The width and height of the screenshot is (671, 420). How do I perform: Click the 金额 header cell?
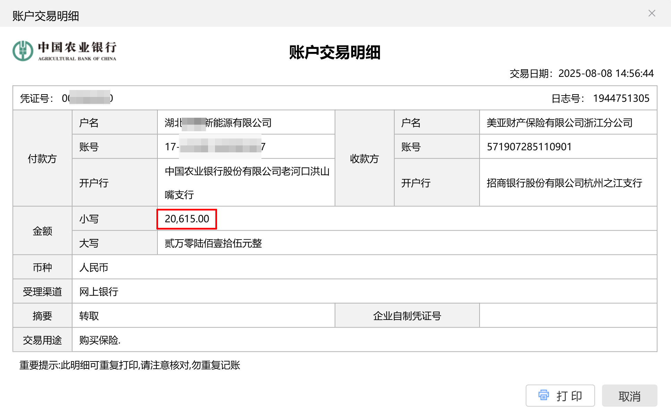pos(42,231)
